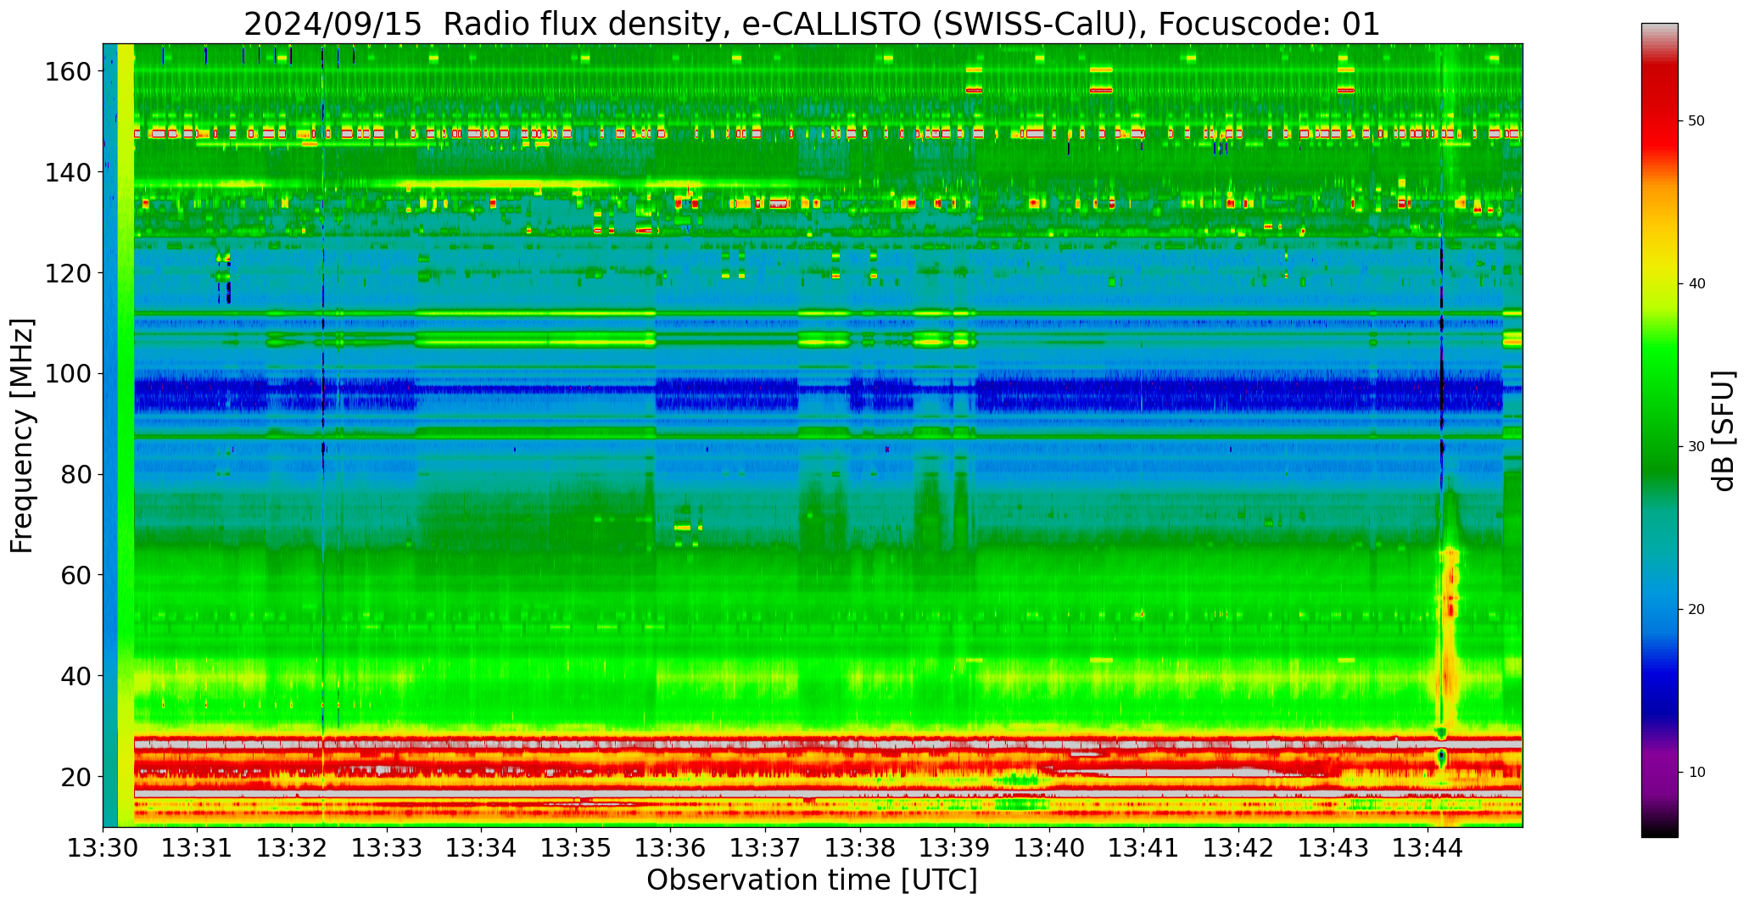The image size is (1749, 905).
Task: Click the 13:37 time tick label
Action: coord(765,847)
